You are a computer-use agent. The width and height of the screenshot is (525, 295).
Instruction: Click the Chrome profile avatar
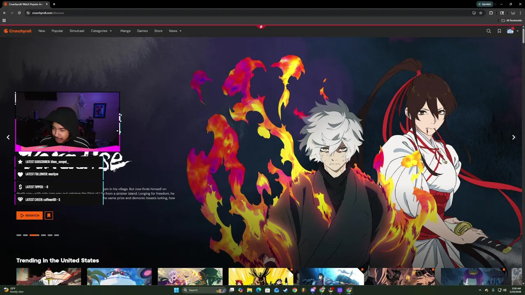pos(513,13)
